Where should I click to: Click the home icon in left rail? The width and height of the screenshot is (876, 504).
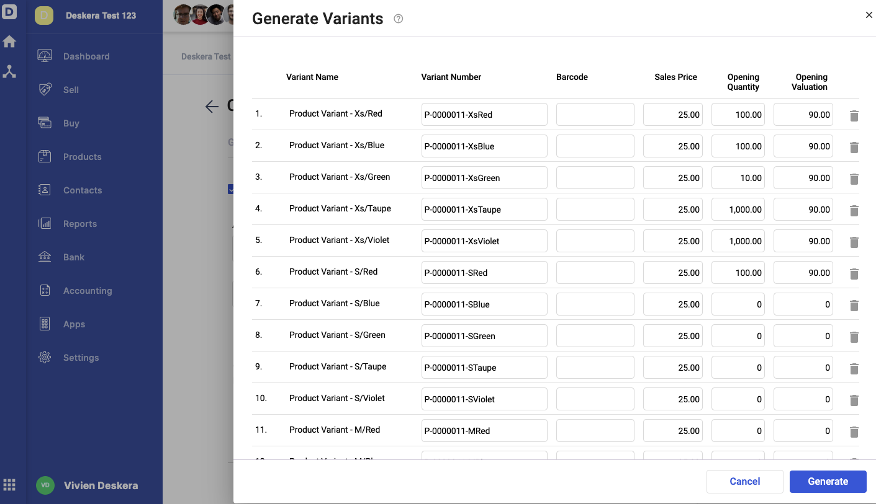9,42
